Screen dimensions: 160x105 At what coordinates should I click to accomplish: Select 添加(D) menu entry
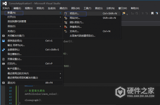pos(32,26)
